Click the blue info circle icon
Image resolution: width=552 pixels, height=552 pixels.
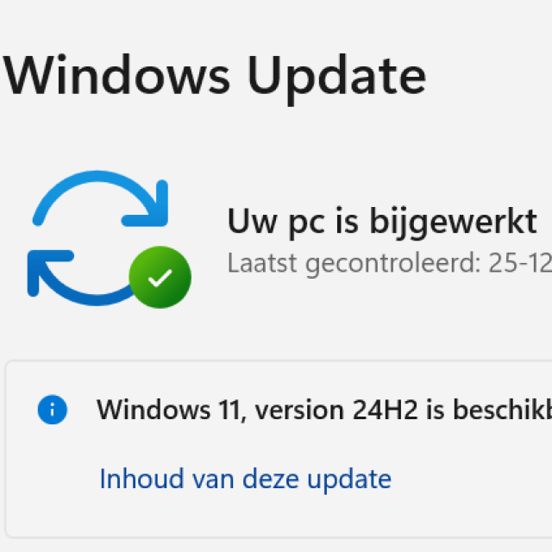pos(52,410)
